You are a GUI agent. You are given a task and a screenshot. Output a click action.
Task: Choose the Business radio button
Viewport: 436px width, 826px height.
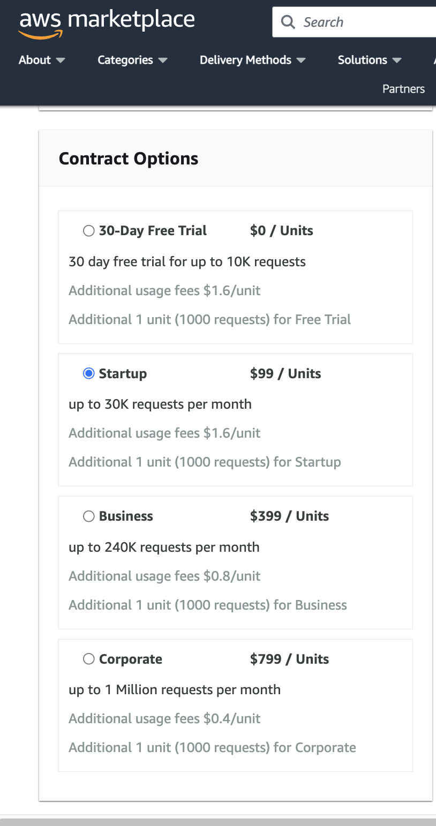[89, 516]
